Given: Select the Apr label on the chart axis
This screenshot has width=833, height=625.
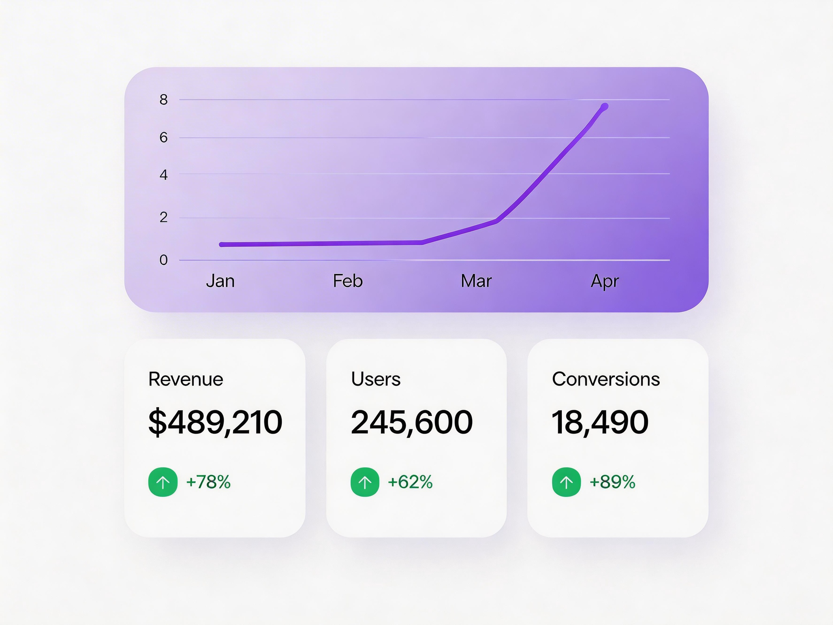Looking at the screenshot, I should click(605, 281).
